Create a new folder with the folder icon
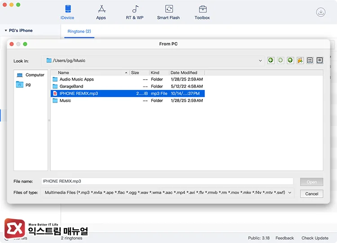This screenshot has width=337, height=243. 300,60
